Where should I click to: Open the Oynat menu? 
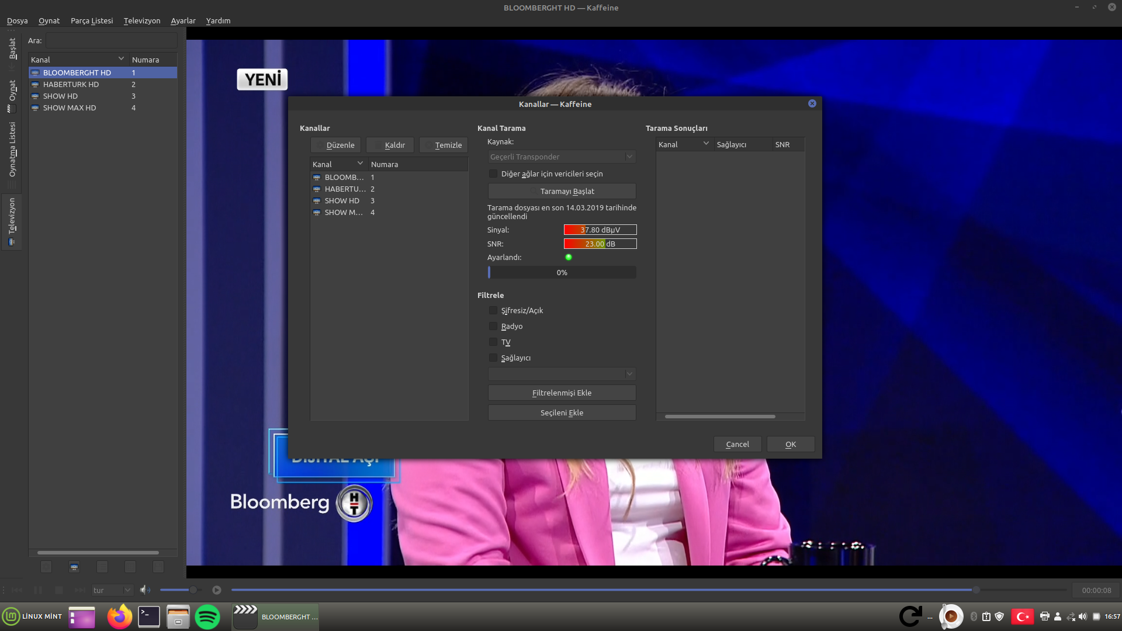(49, 20)
